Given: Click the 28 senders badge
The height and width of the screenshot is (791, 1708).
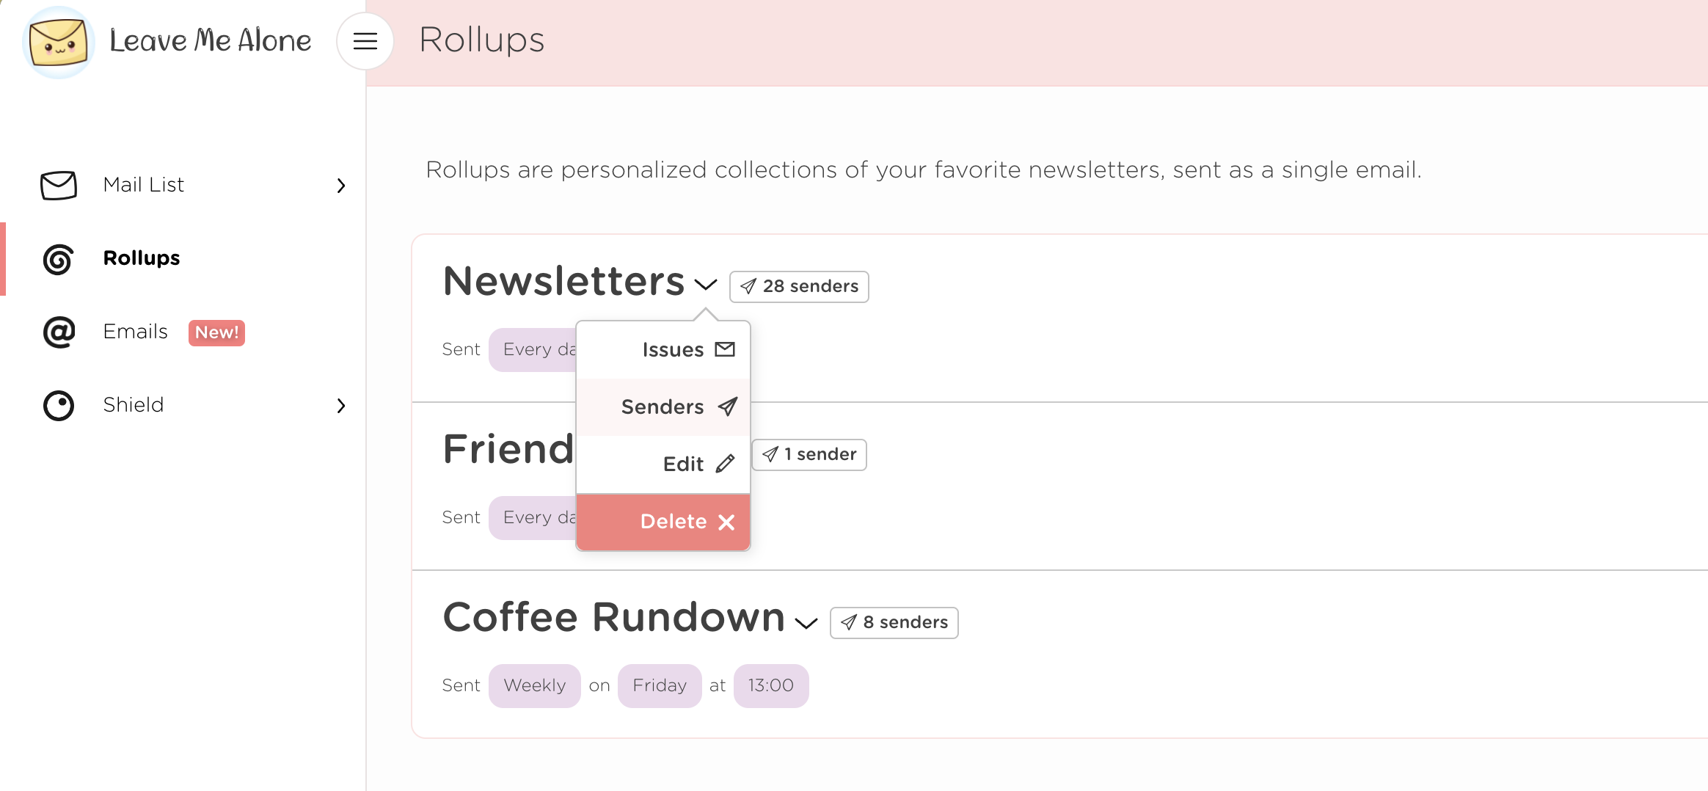Looking at the screenshot, I should pyautogui.click(x=799, y=286).
